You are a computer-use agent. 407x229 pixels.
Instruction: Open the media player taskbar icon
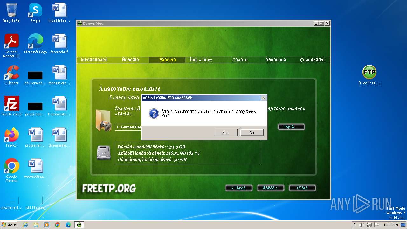[x=47, y=225]
